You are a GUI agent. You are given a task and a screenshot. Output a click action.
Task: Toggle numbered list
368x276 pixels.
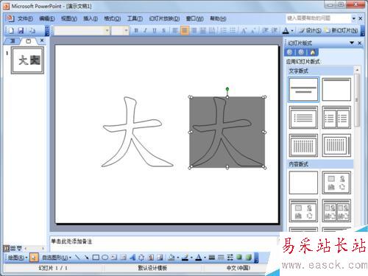(x=223, y=31)
